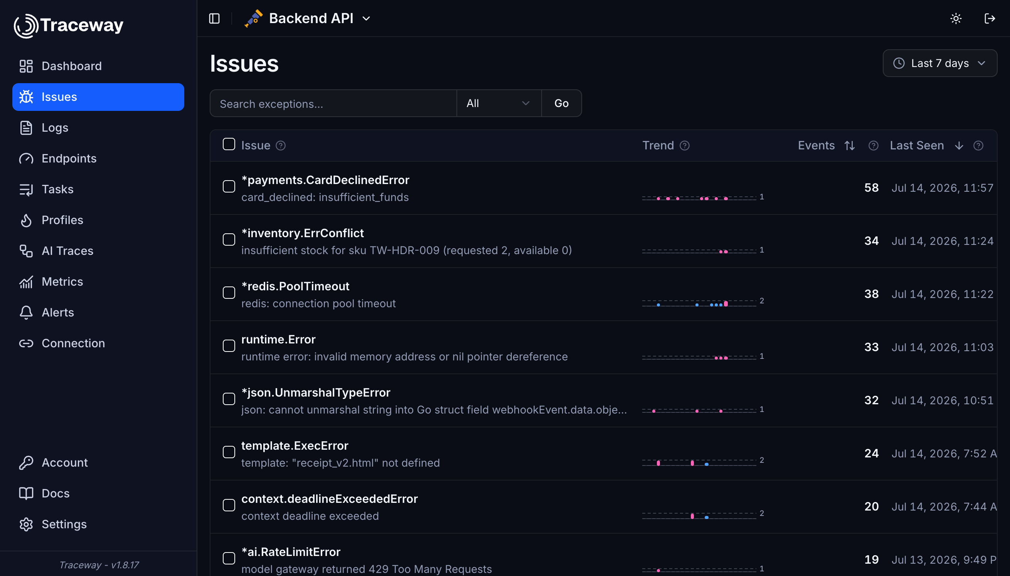Click the Backend API telescope project icon
Viewport: 1010px width, 576px height.
coord(254,18)
